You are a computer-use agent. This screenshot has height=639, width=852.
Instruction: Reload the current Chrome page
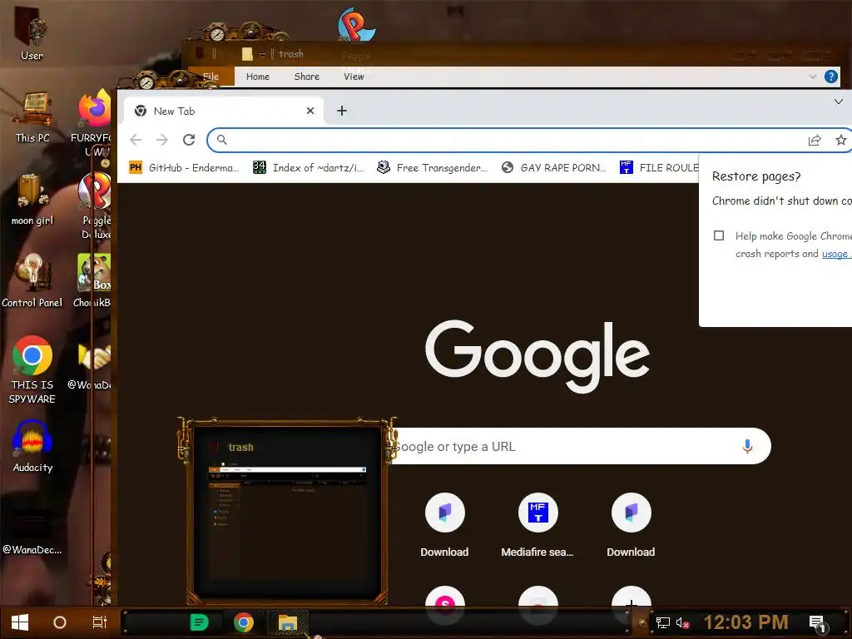[189, 140]
